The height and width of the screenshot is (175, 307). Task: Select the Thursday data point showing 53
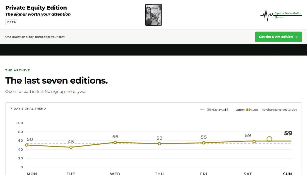pyautogui.click(x=159, y=144)
